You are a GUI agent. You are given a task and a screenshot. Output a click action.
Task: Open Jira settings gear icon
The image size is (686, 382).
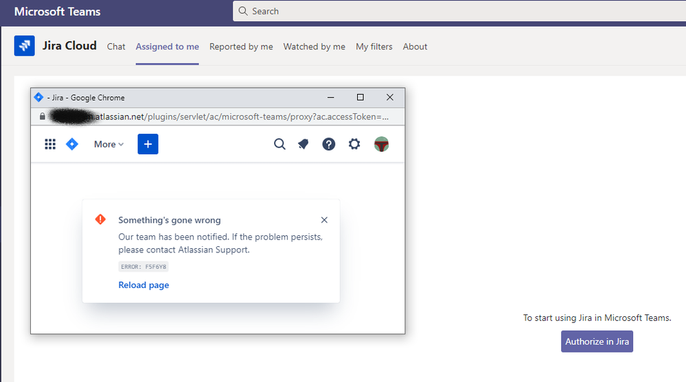coord(354,144)
